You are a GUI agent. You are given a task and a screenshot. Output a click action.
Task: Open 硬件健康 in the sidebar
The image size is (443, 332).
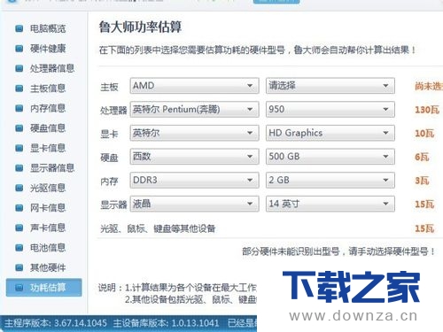coord(48,49)
